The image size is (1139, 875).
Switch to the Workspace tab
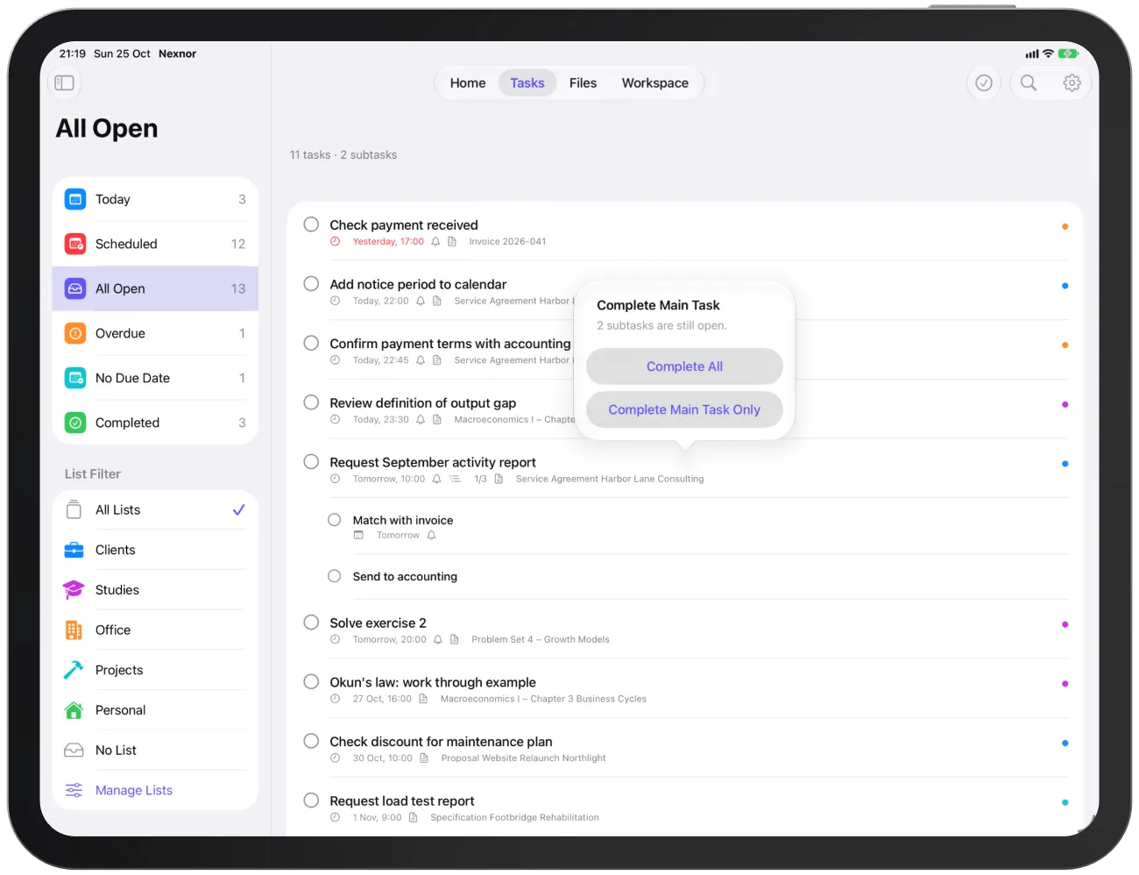coord(655,83)
